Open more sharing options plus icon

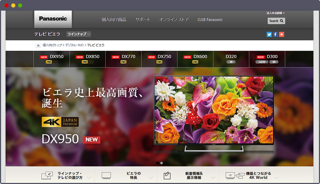[x=282, y=34]
